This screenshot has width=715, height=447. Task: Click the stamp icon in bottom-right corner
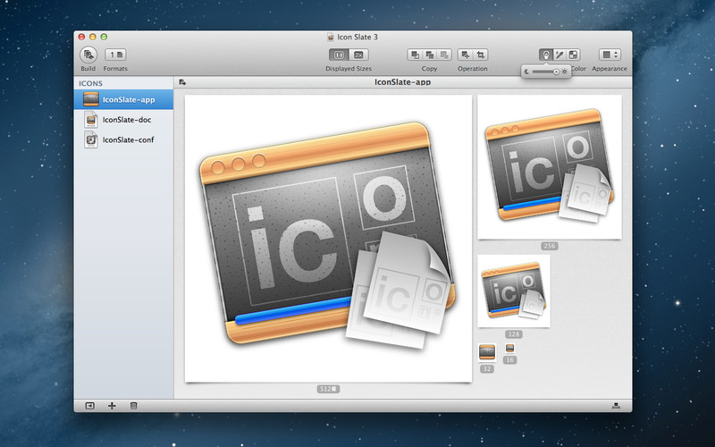click(616, 406)
